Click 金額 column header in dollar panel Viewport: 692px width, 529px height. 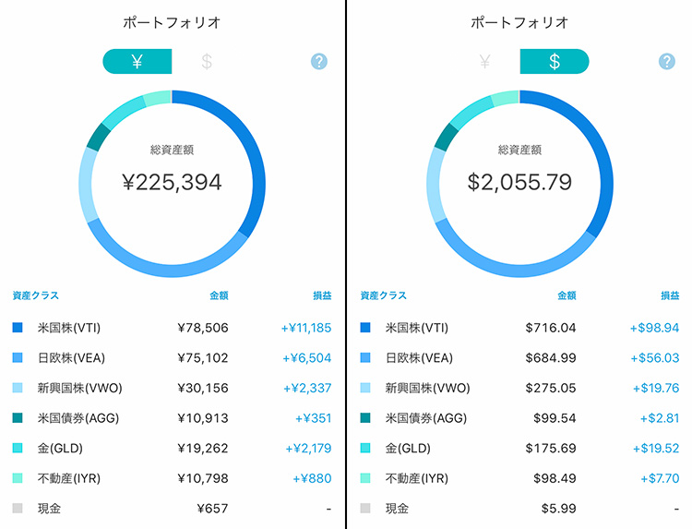[x=567, y=296]
